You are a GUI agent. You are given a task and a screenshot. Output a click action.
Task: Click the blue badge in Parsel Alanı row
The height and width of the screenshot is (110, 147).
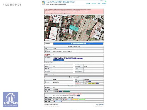[x=97, y=83]
